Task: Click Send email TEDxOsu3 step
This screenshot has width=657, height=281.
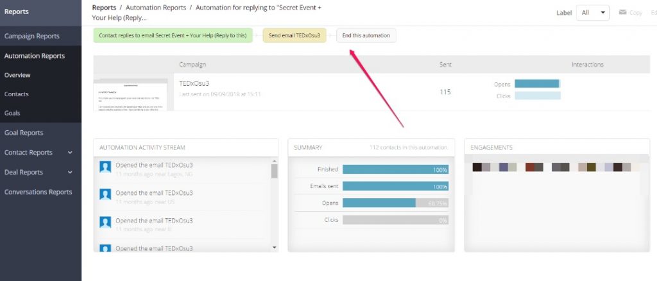Action: click(x=294, y=35)
